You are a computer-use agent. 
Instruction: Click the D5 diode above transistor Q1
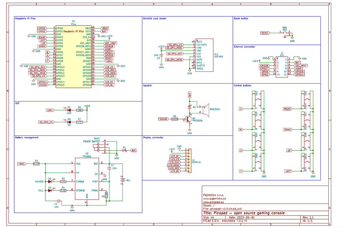[x=190, y=108]
